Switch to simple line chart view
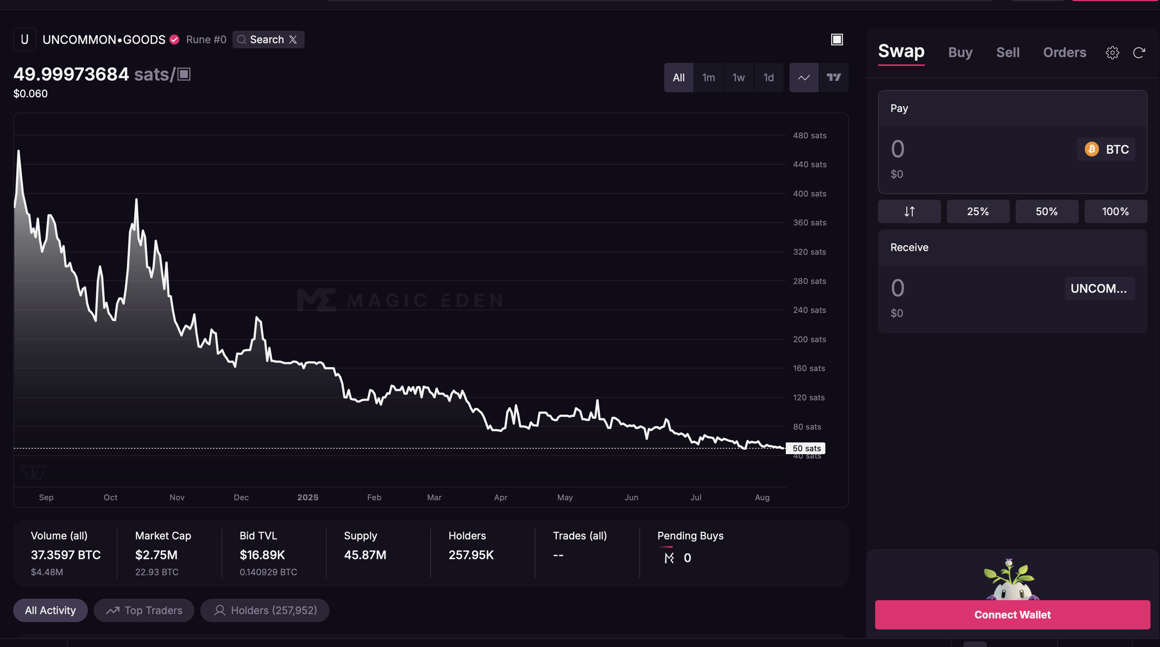The height and width of the screenshot is (647, 1160). click(804, 77)
